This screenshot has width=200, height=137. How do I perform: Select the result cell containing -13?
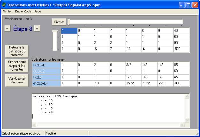[101, 83]
